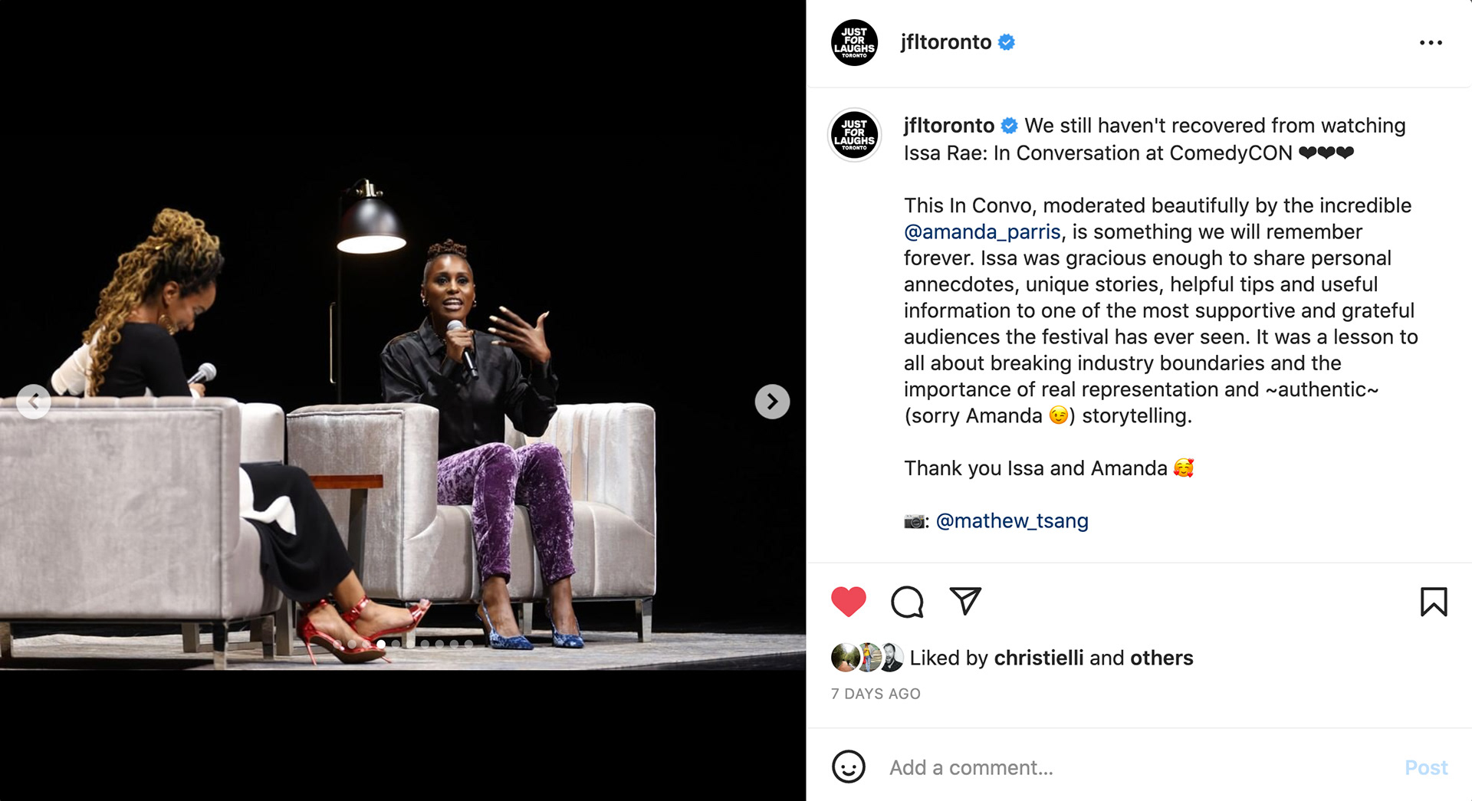Screen dimensions: 1472x801
Task: Open the list of others who liked
Action: tap(1161, 658)
